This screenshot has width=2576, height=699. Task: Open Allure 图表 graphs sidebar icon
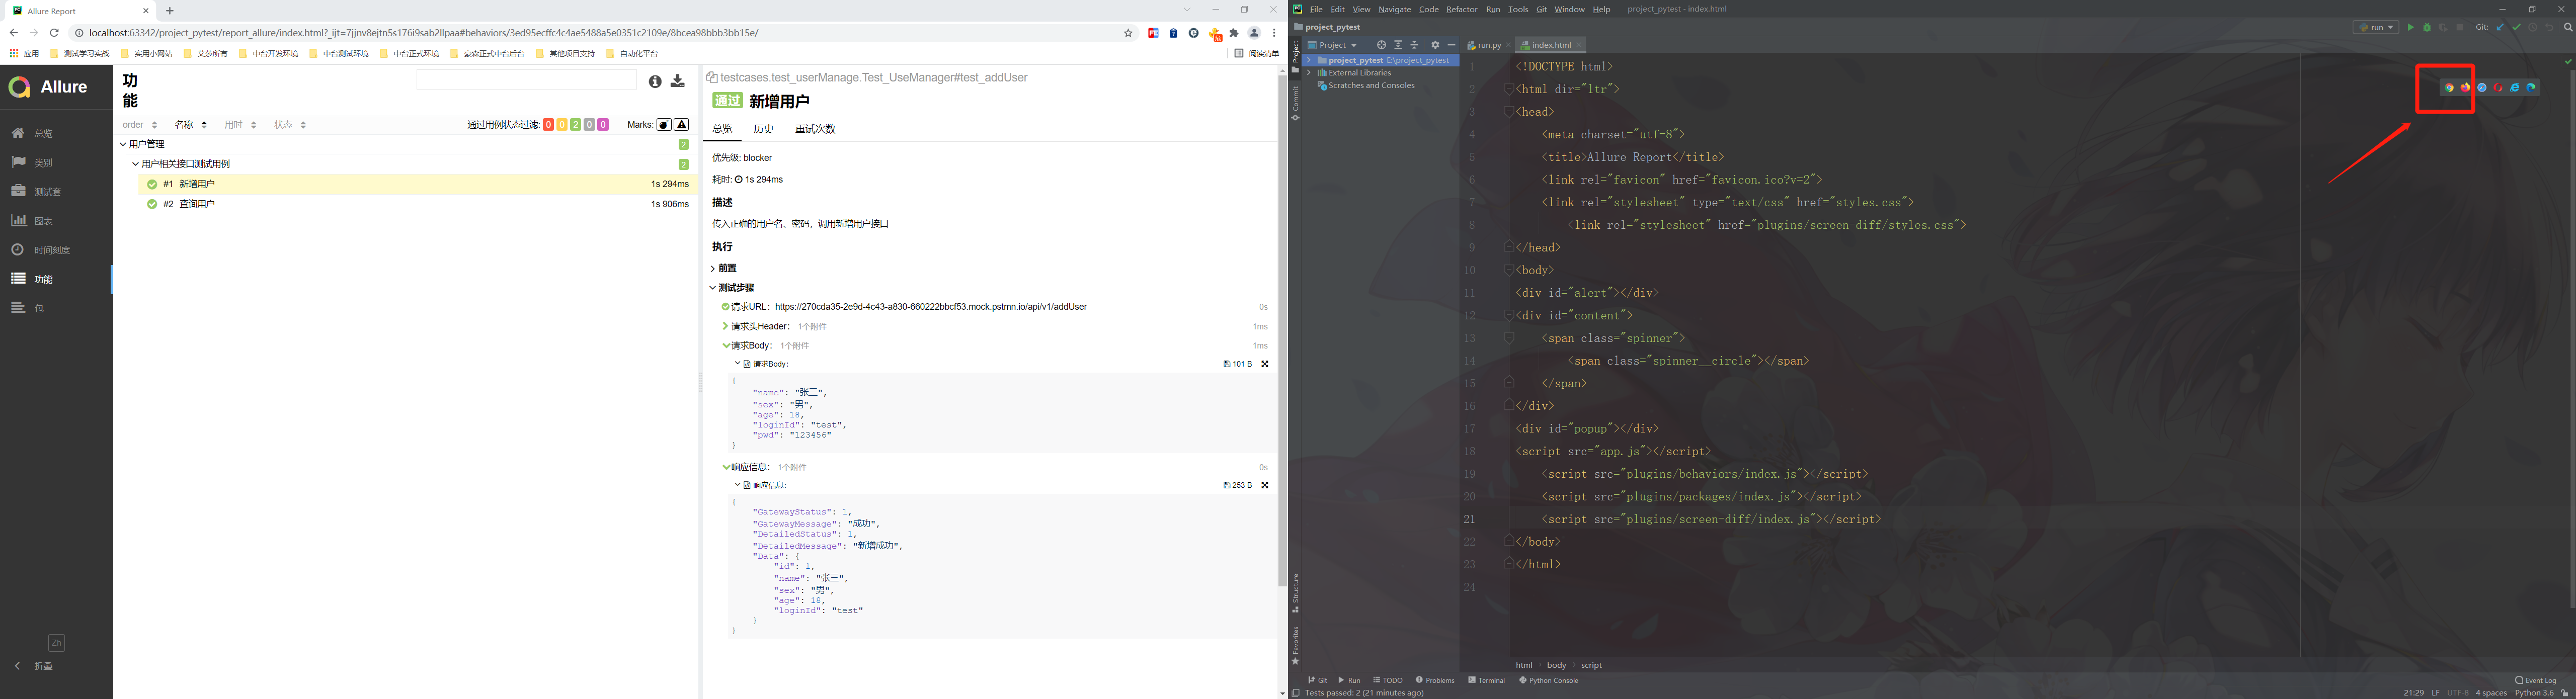[x=19, y=221]
